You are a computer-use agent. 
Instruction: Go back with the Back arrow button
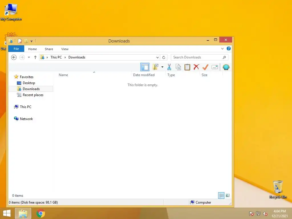[x=14, y=57]
